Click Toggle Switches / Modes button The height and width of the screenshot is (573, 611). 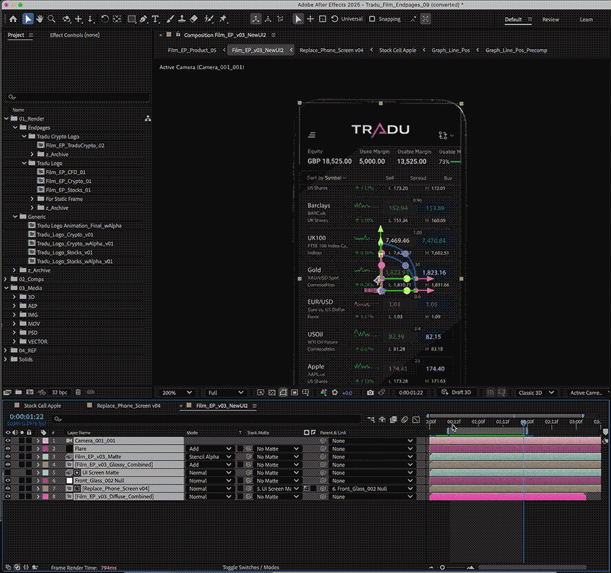(251, 567)
